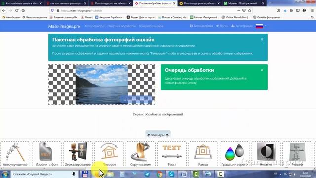Click the Техподдержка link
The width and height of the screenshot is (316, 178).
(x=201, y=26)
